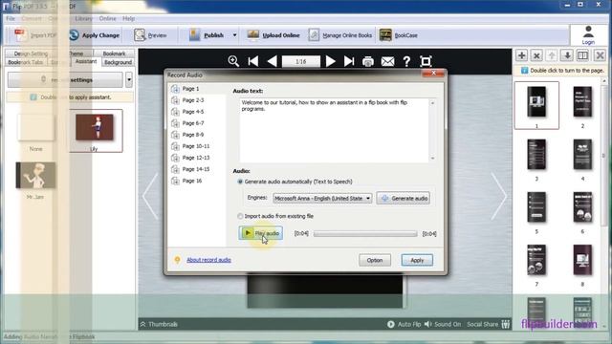The height and width of the screenshot is (344, 612).
Task: Open the help question mark icon
Action: point(406,61)
